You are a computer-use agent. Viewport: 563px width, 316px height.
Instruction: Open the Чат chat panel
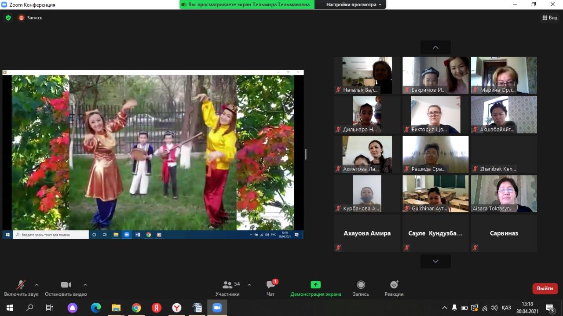click(271, 288)
